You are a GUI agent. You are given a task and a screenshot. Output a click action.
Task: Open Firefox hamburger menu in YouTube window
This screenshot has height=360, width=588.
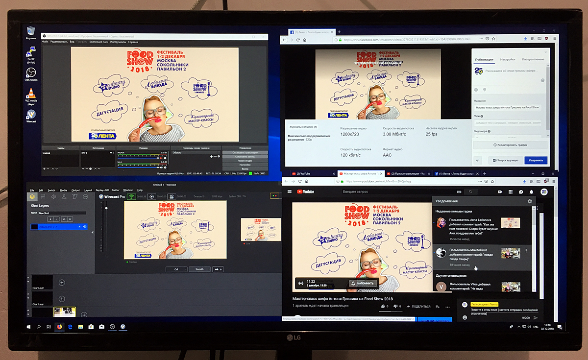554,181
